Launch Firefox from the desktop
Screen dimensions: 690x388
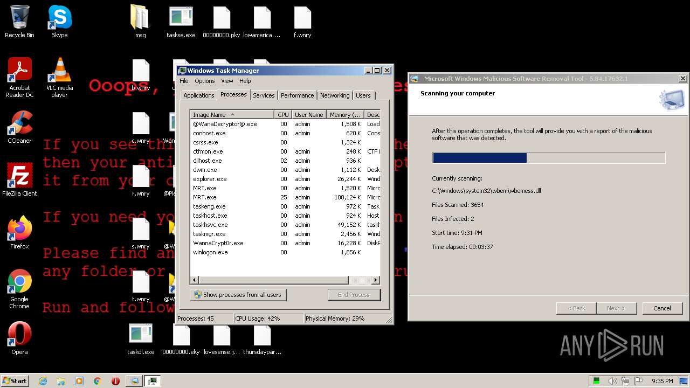19,233
